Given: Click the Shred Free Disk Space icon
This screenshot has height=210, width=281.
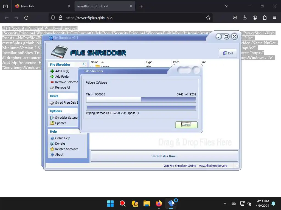Looking at the screenshot, I should (52, 103).
